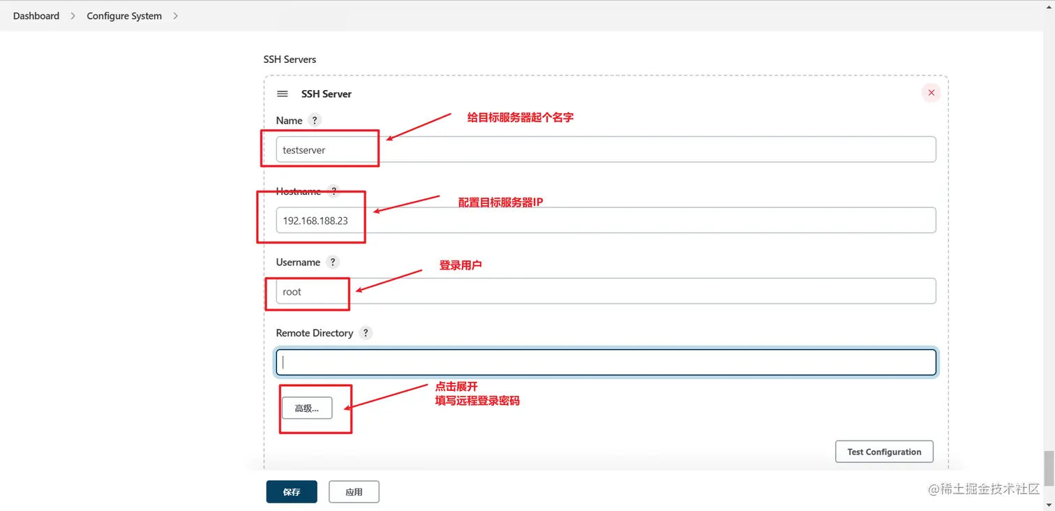Grab the SSH Server reorder handle icon

[283, 94]
